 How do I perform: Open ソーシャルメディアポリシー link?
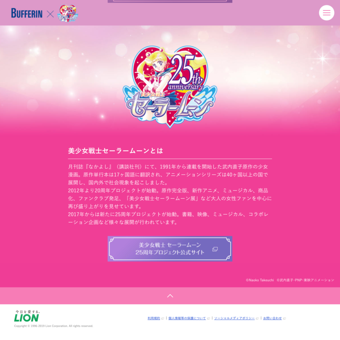234,318
